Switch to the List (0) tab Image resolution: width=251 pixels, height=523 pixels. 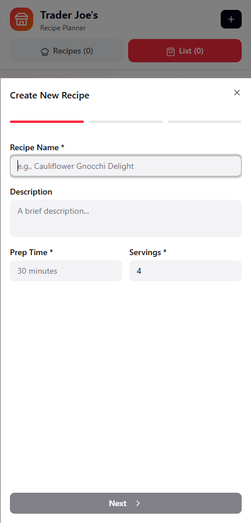tap(185, 51)
